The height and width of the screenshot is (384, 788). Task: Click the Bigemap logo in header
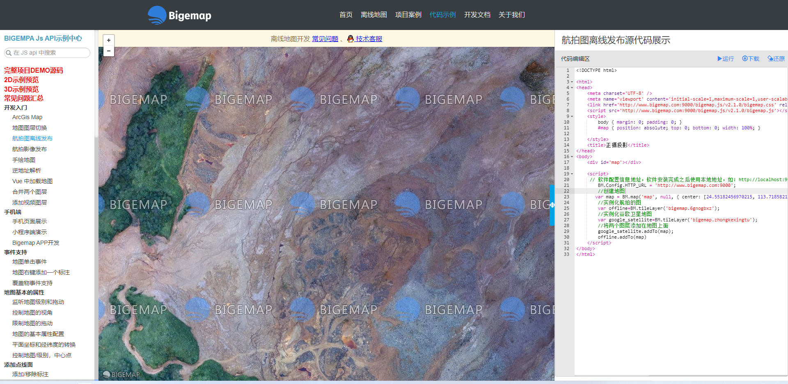point(179,15)
